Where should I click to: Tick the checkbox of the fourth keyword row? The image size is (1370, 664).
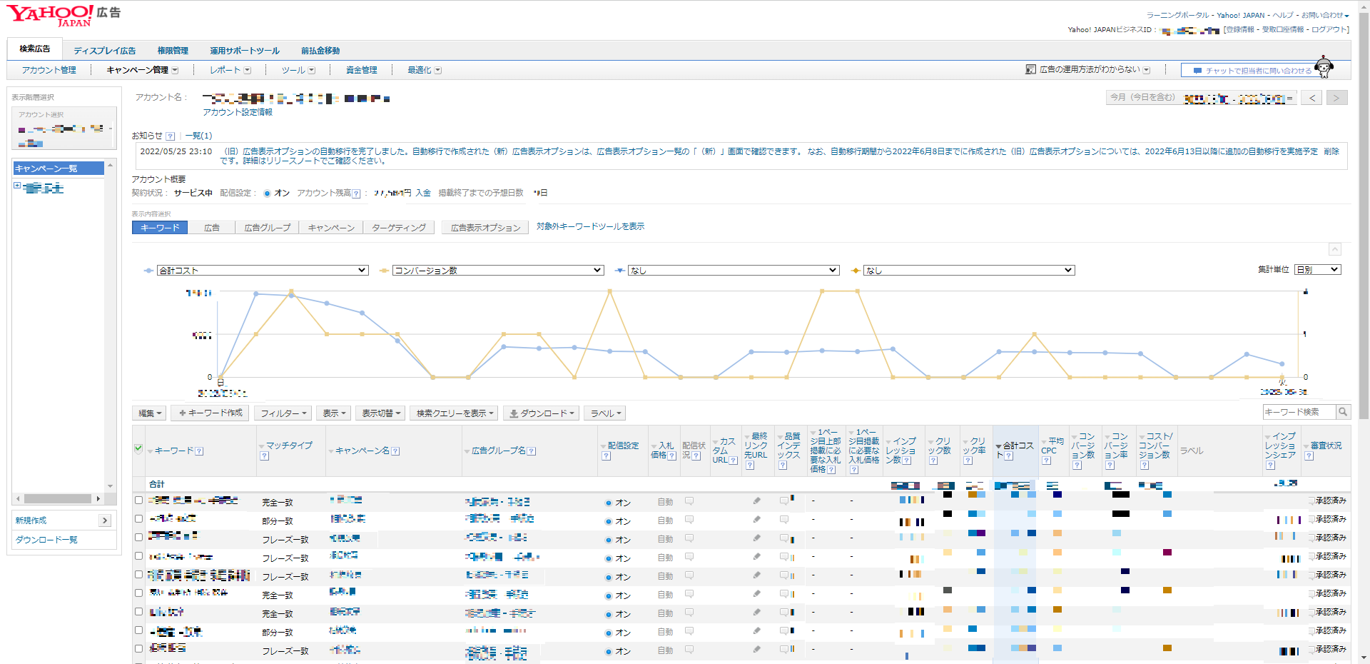click(138, 556)
